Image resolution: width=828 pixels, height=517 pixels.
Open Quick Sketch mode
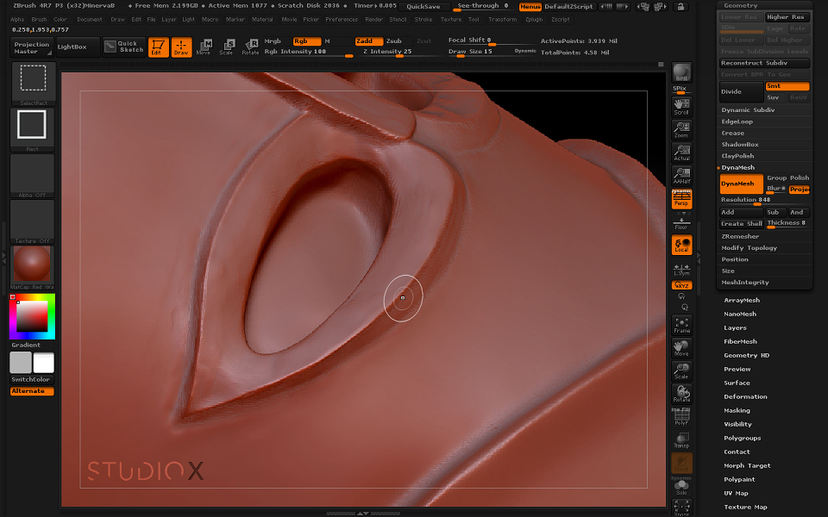coord(124,47)
